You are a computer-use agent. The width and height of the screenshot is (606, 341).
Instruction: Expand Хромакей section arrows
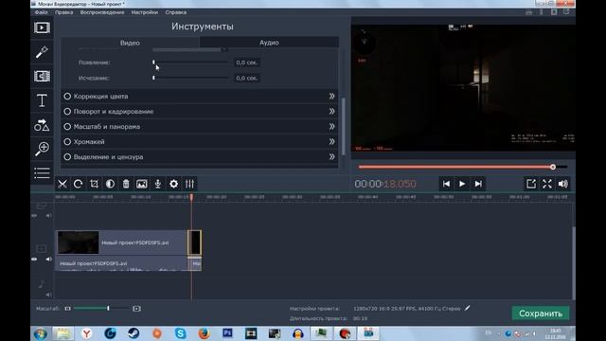click(331, 142)
